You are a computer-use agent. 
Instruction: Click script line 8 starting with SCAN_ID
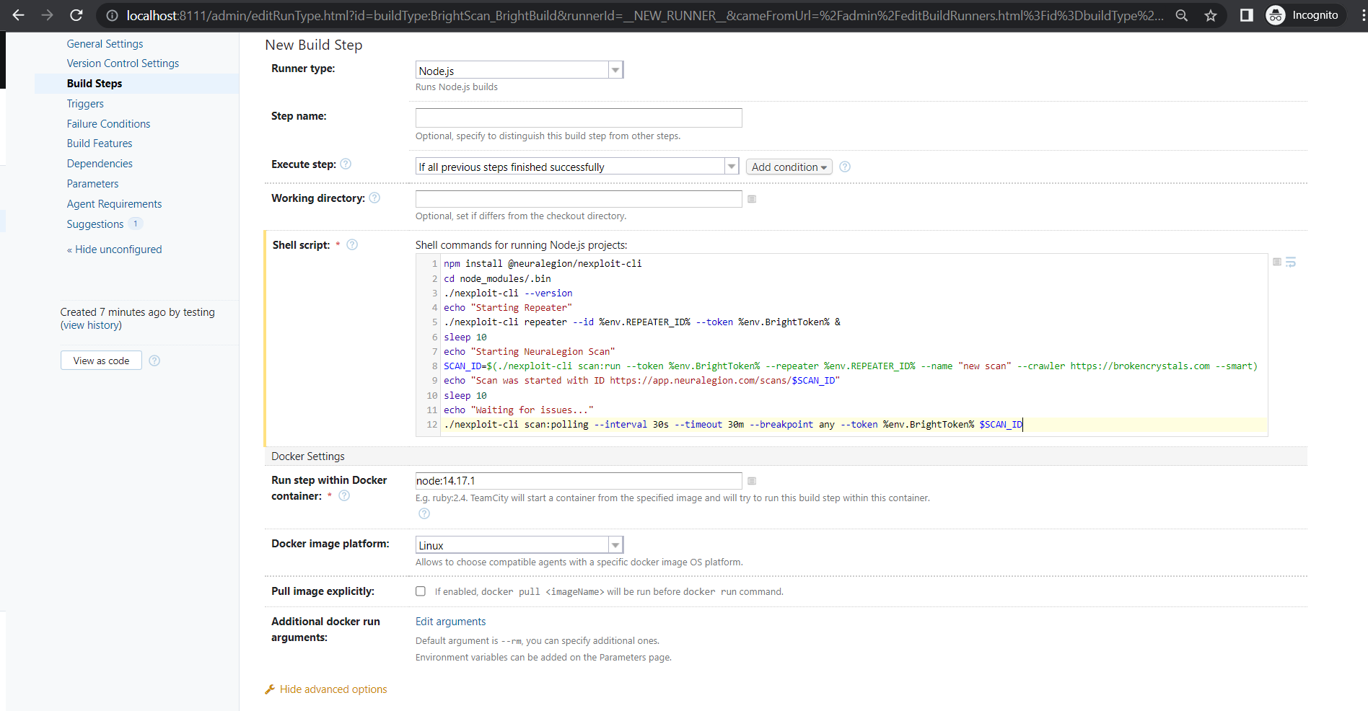(x=851, y=366)
